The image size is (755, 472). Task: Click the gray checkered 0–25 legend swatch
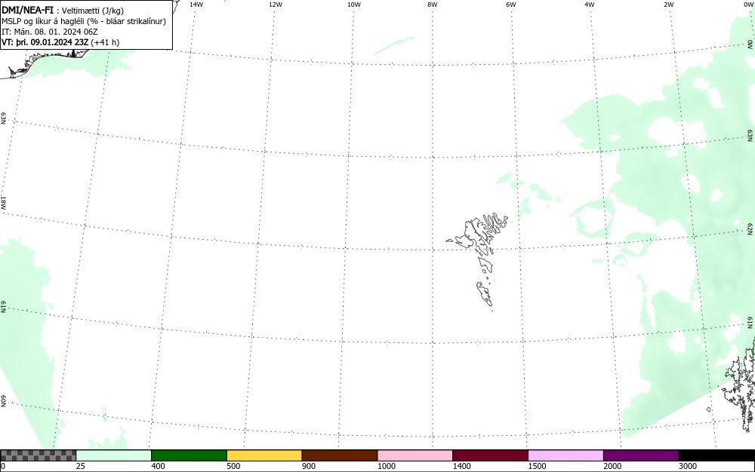38,455
